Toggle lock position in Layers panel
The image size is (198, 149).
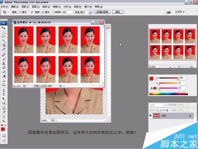pyautogui.click(x=164, y=110)
